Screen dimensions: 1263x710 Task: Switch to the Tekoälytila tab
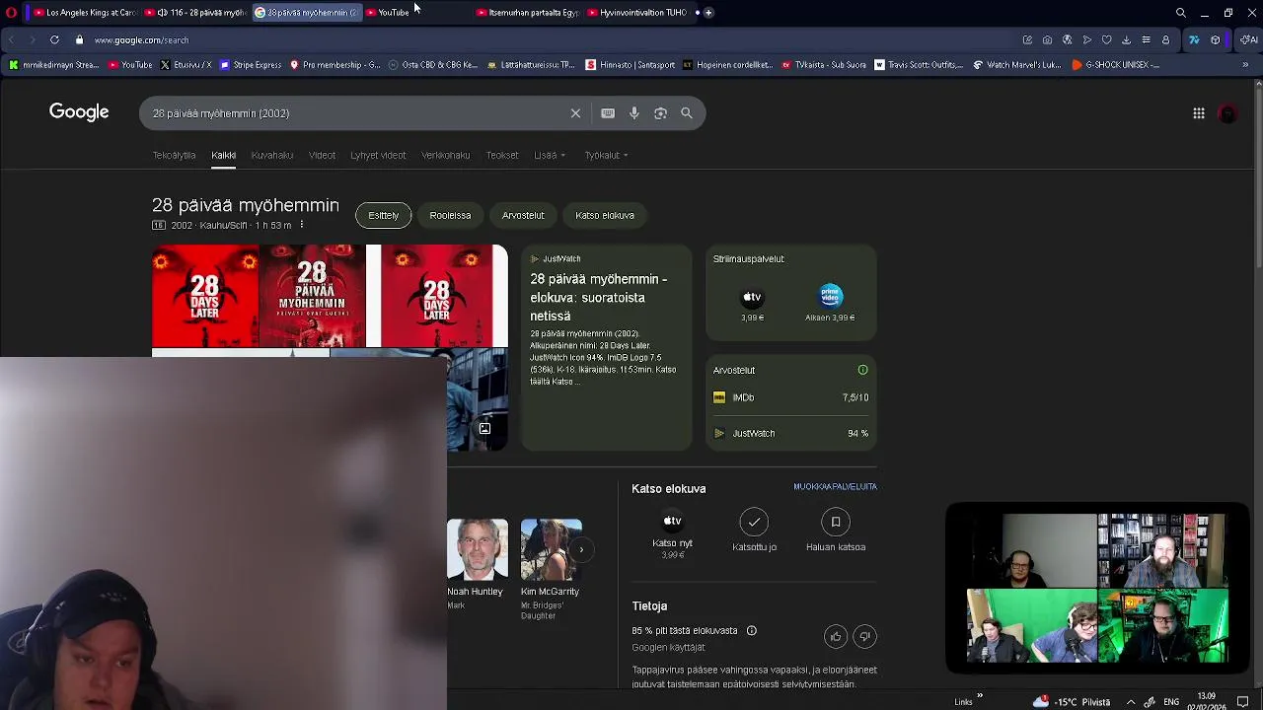pos(174,155)
